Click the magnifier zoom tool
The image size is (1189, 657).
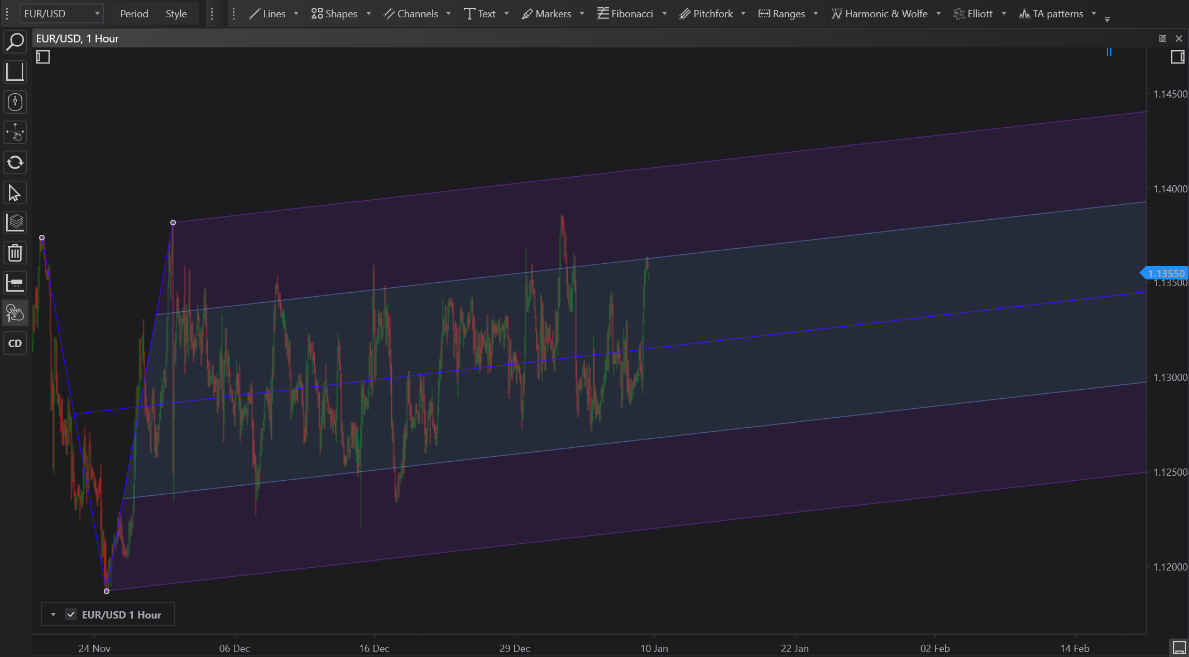coord(15,42)
